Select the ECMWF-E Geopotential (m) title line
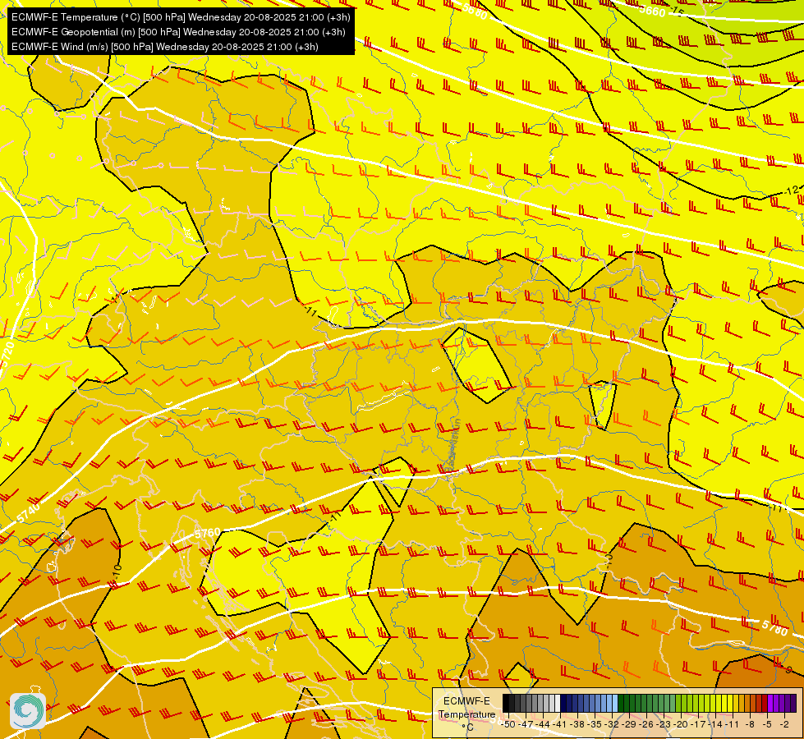The width and height of the screenshot is (804, 739). pyautogui.click(x=178, y=32)
